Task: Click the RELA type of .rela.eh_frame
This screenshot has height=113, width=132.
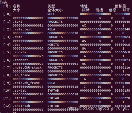Action: (x=51, y=83)
